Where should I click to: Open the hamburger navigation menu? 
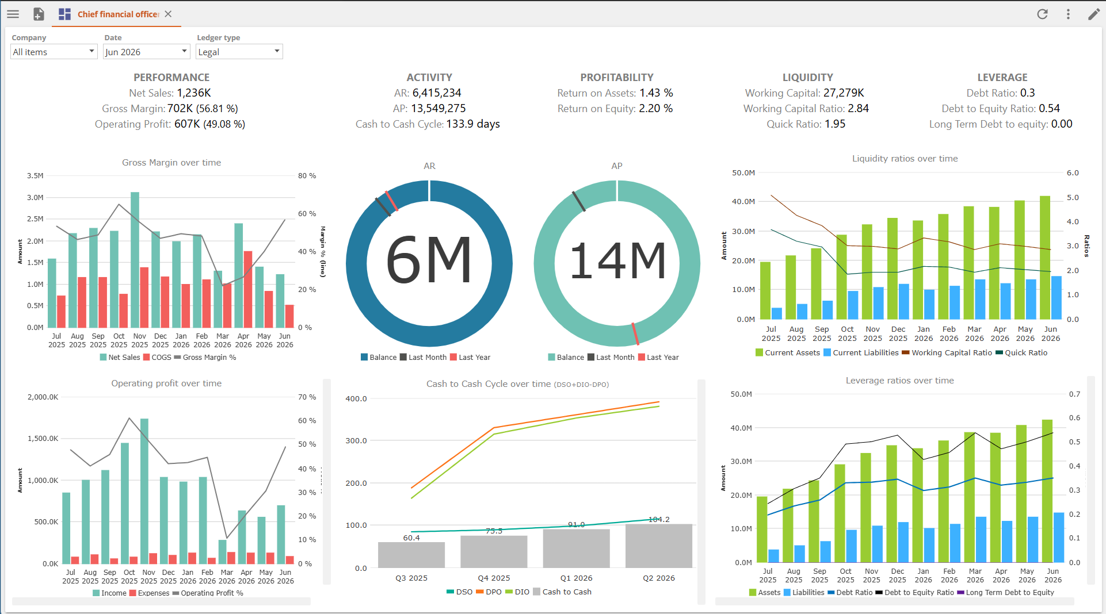click(x=13, y=14)
